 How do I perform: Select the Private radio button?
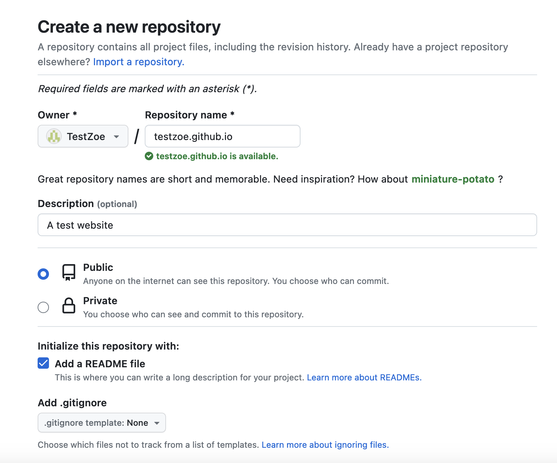[43, 307]
